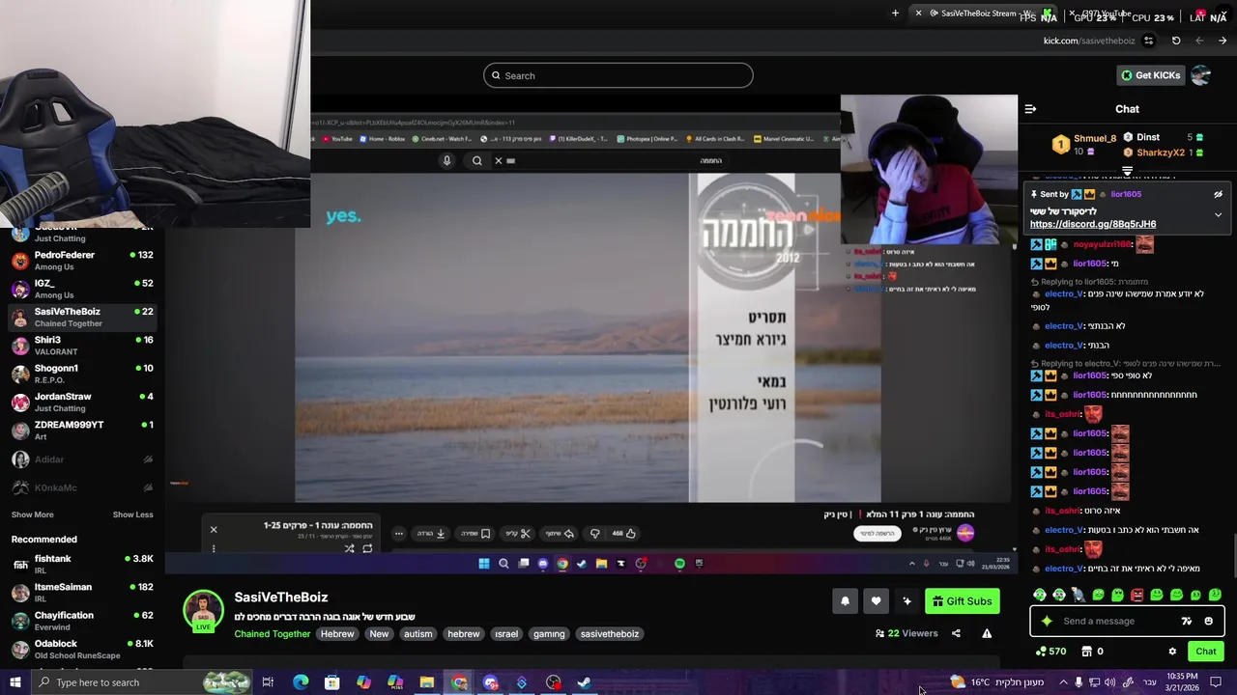Click the green sparkle icon in message box
Image resolution: width=1237 pixels, height=695 pixels.
point(1047,621)
